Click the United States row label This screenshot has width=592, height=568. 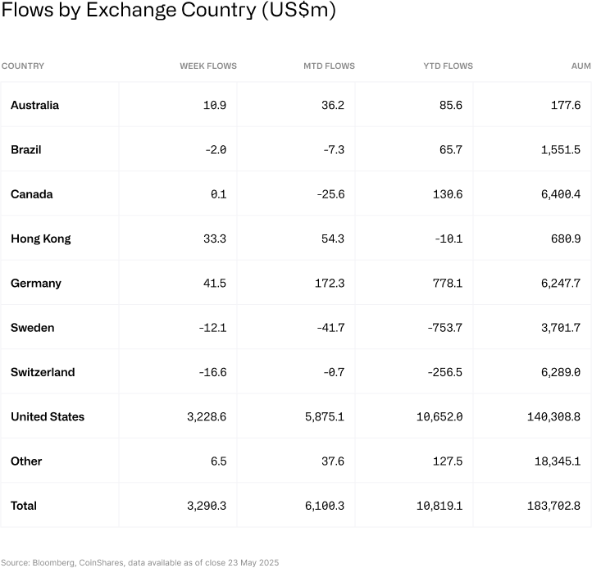coord(48,416)
